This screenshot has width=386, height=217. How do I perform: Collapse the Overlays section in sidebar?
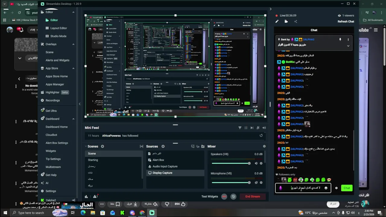73,44
